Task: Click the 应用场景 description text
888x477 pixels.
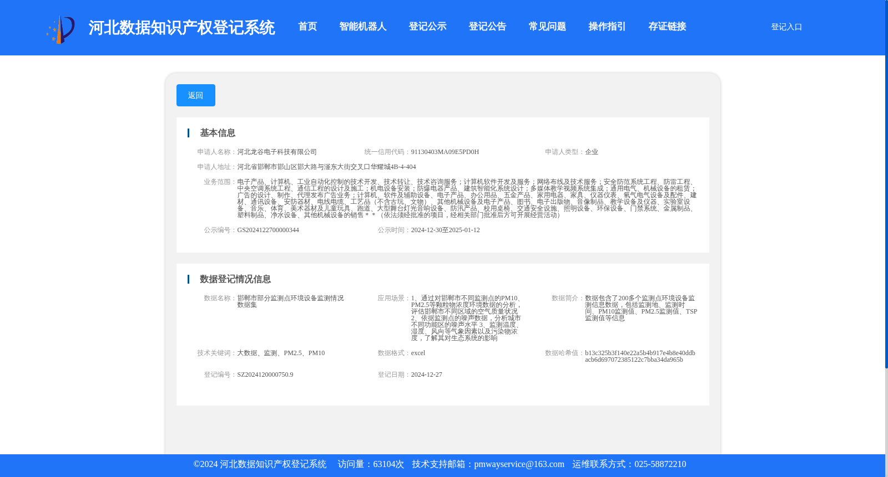Action: click(x=466, y=318)
